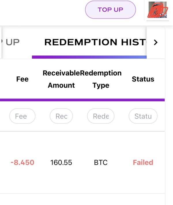Select the 160.55 receivable amount cell
This screenshot has height=205, width=173.
click(61, 163)
